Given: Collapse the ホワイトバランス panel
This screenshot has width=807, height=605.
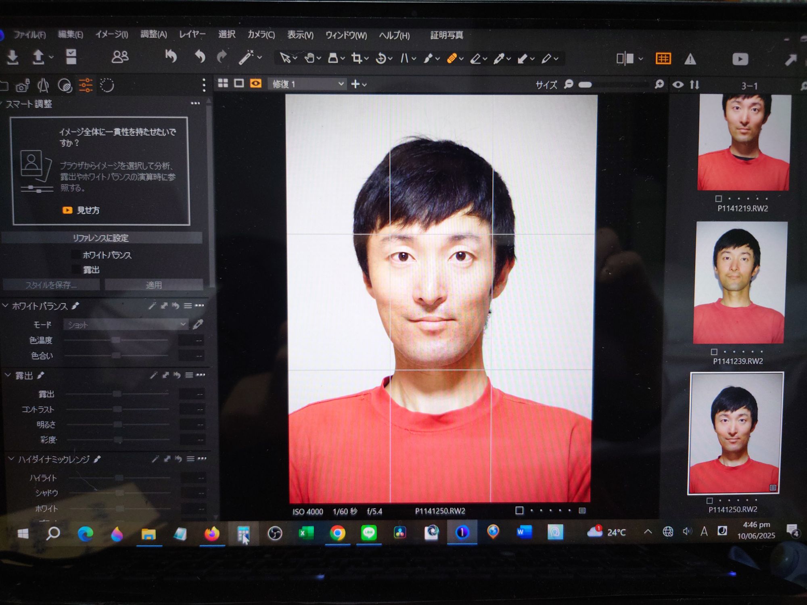Looking at the screenshot, I should [x=5, y=306].
